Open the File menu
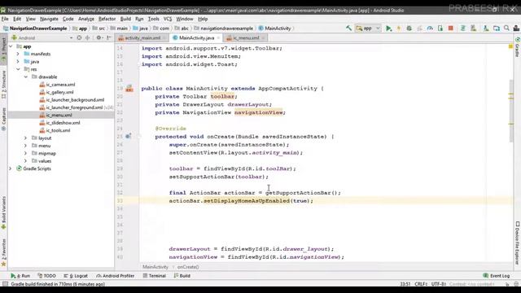 click(x=5, y=19)
